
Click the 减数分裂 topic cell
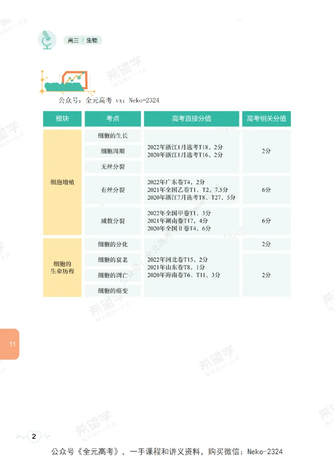click(112, 221)
